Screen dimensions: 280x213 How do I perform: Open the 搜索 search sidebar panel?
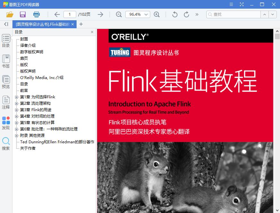6,144
